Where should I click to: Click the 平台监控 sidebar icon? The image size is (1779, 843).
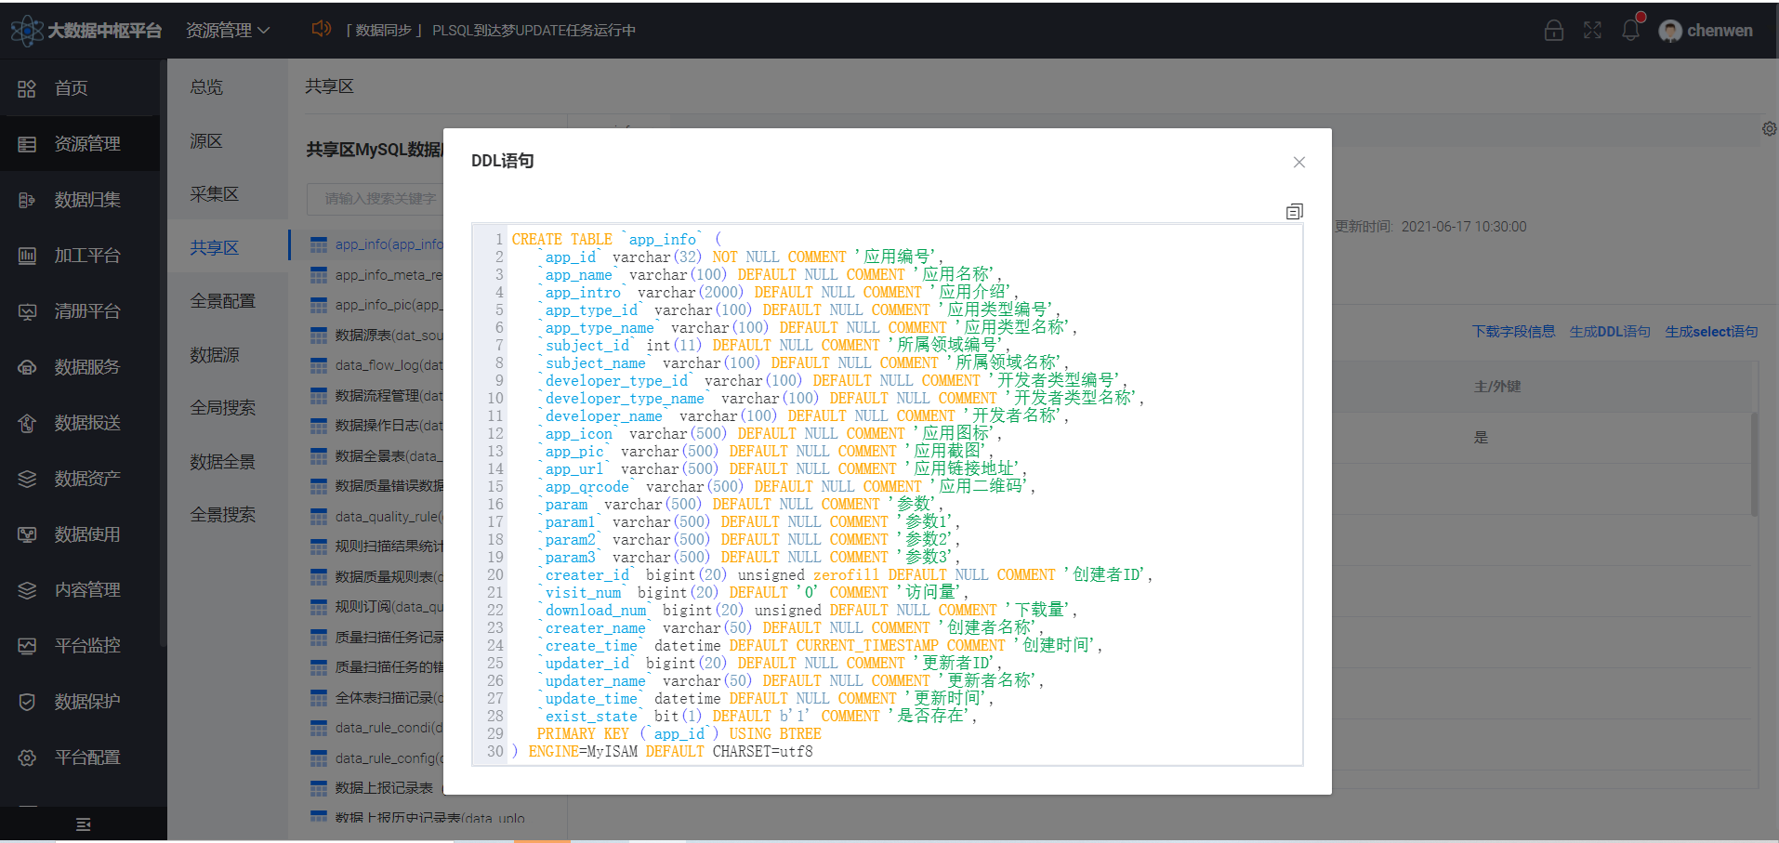pyautogui.click(x=27, y=646)
